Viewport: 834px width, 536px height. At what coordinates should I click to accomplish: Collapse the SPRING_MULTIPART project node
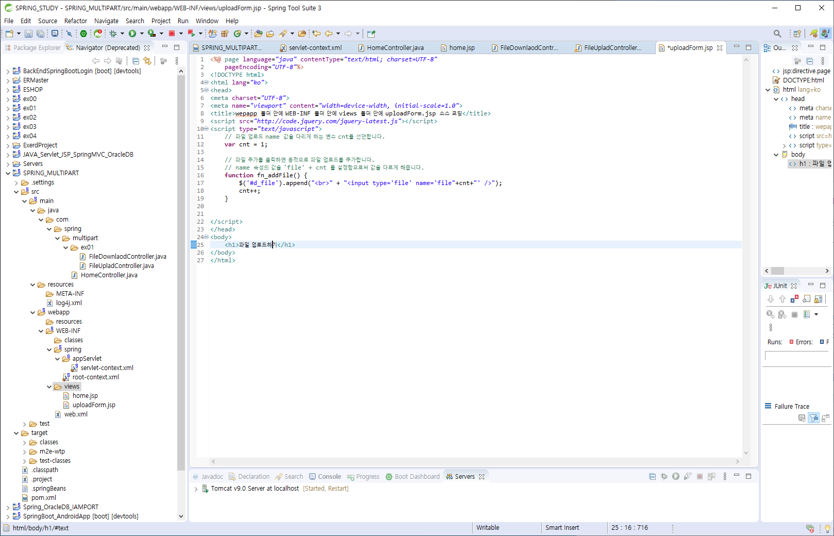pyautogui.click(x=8, y=173)
